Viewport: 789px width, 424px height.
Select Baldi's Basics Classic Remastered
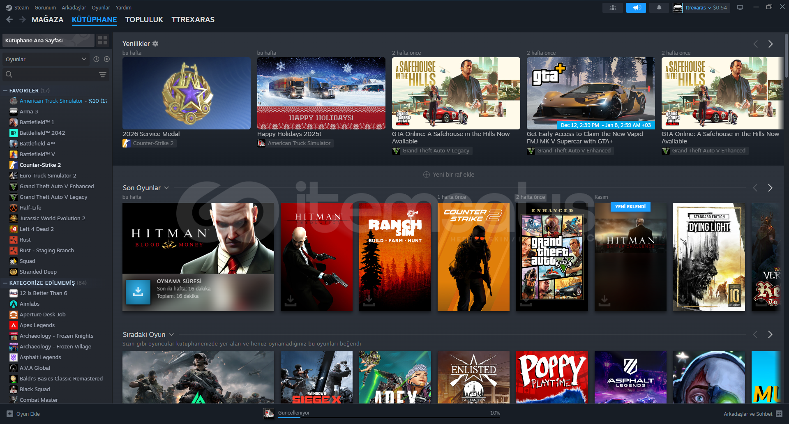(61, 378)
